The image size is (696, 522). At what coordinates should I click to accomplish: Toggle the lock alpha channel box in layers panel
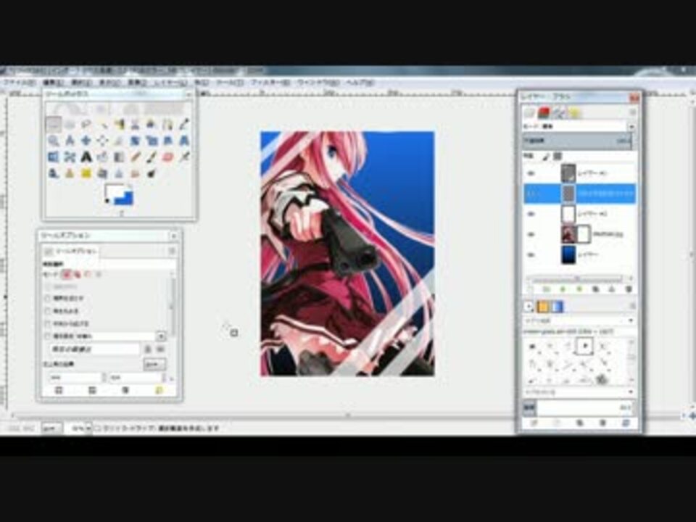558,157
